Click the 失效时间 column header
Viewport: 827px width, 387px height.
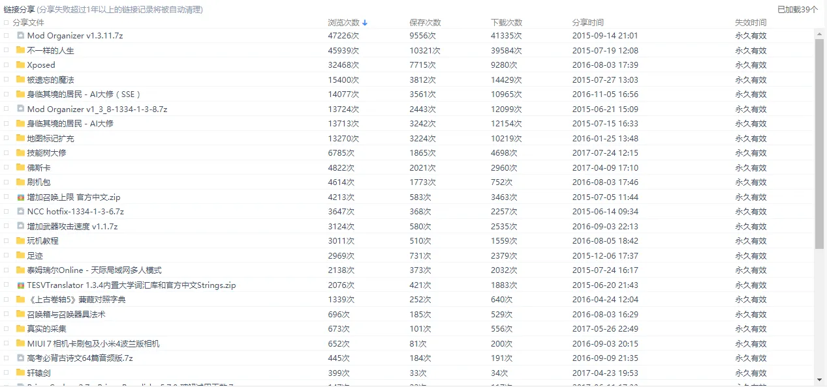[751, 23]
